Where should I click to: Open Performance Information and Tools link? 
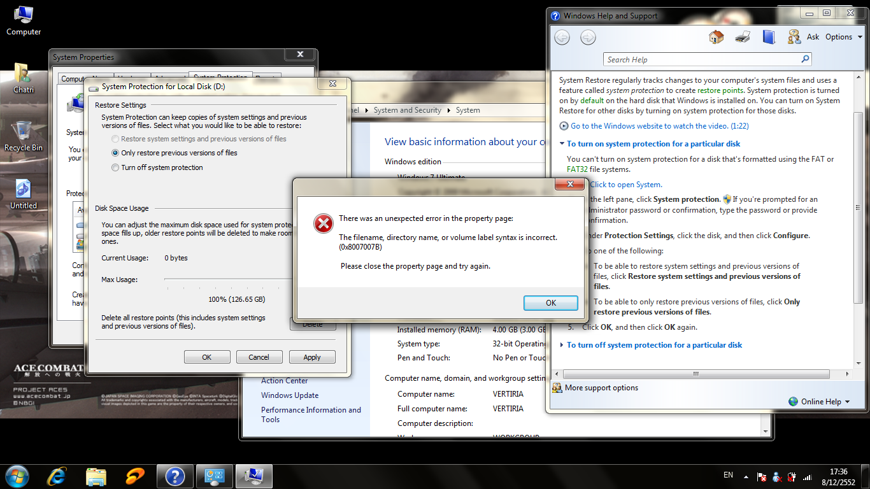tap(311, 415)
